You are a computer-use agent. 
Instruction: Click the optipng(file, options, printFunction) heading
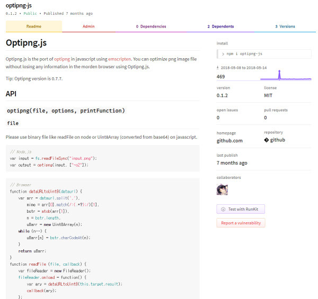(66, 111)
